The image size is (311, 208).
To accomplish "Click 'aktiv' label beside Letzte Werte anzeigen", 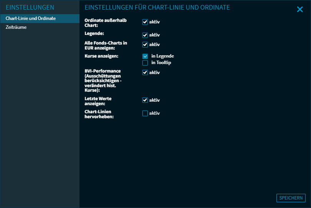I will click(x=154, y=100).
